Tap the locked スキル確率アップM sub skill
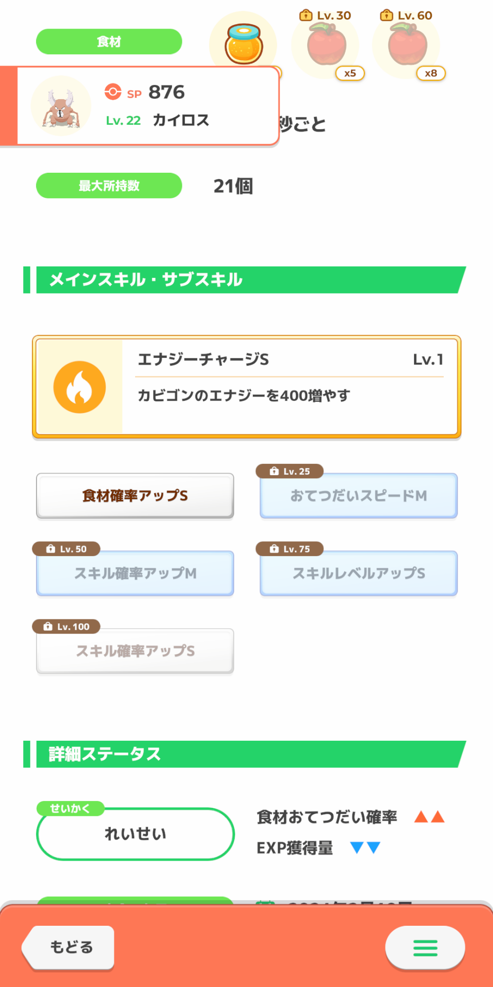493x987 pixels. pyautogui.click(x=135, y=573)
